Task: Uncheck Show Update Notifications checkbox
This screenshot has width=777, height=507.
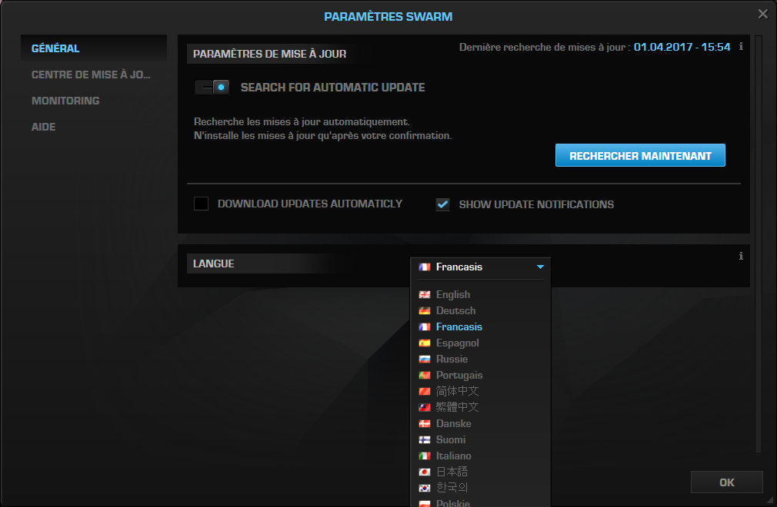Action: pyautogui.click(x=442, y=204)
